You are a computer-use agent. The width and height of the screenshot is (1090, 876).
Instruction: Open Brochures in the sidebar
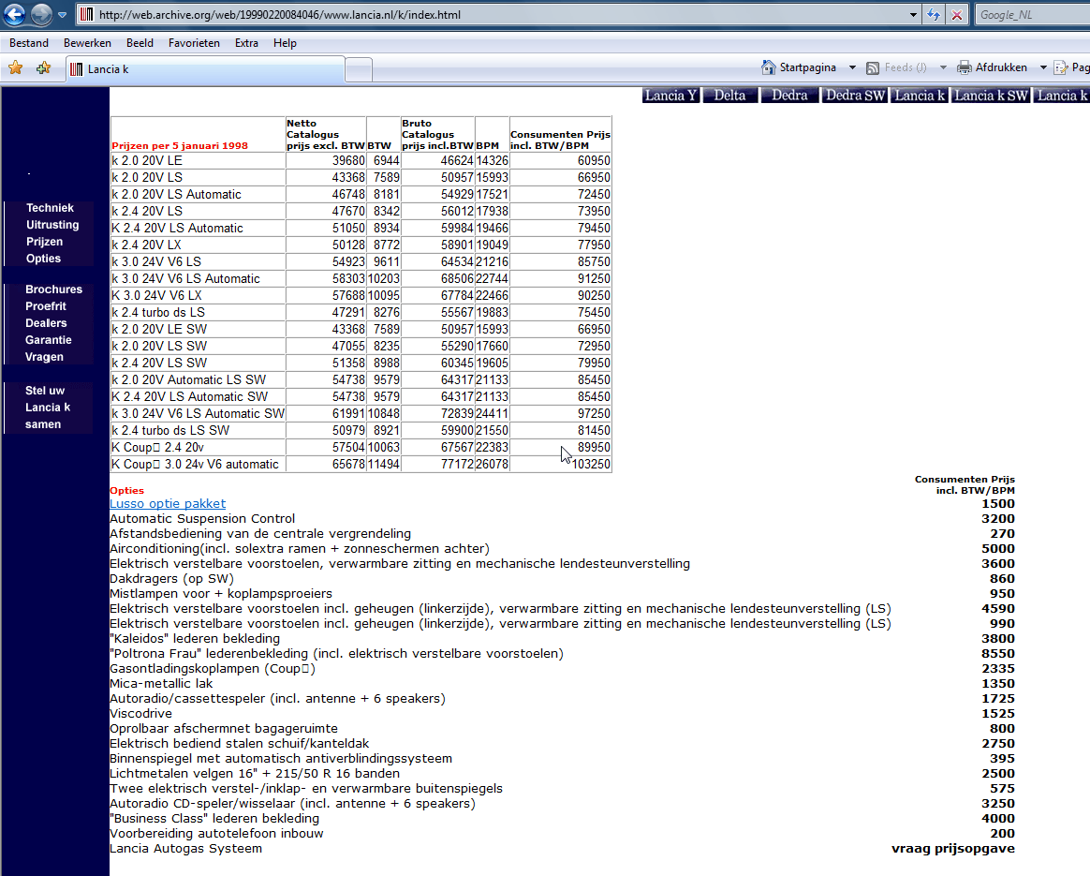(53, 290)
